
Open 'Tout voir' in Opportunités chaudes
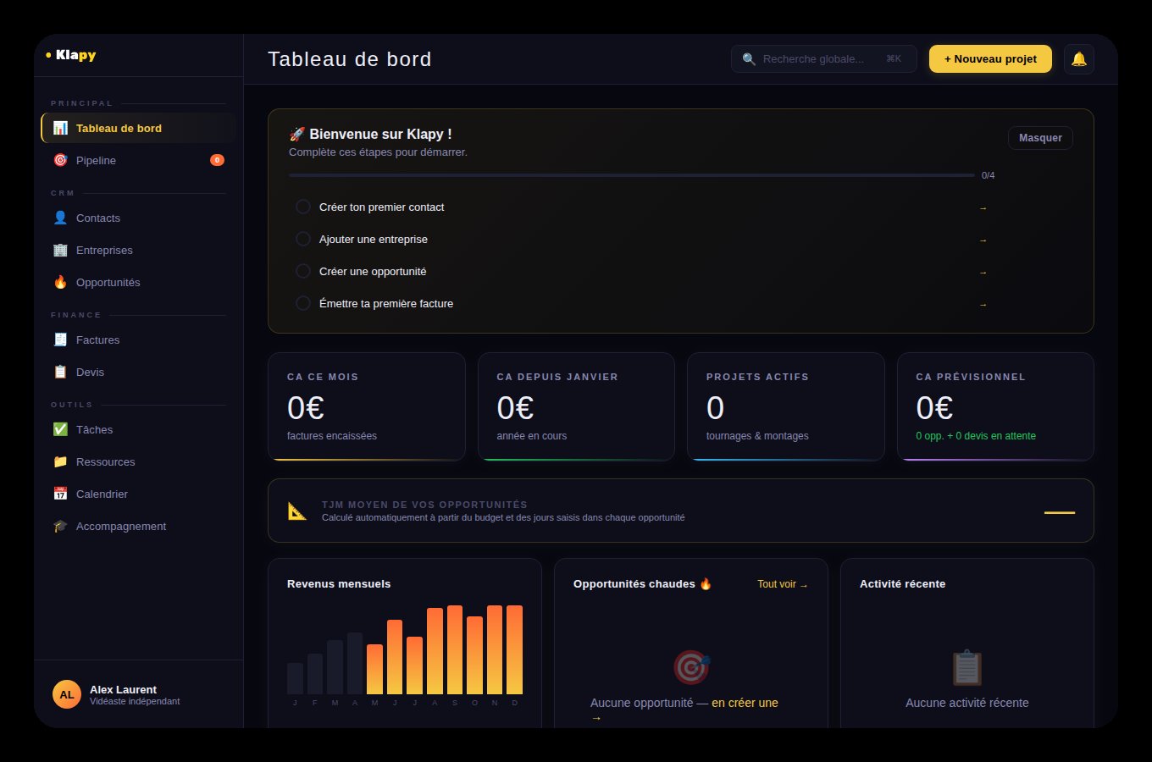coord(782,583)
